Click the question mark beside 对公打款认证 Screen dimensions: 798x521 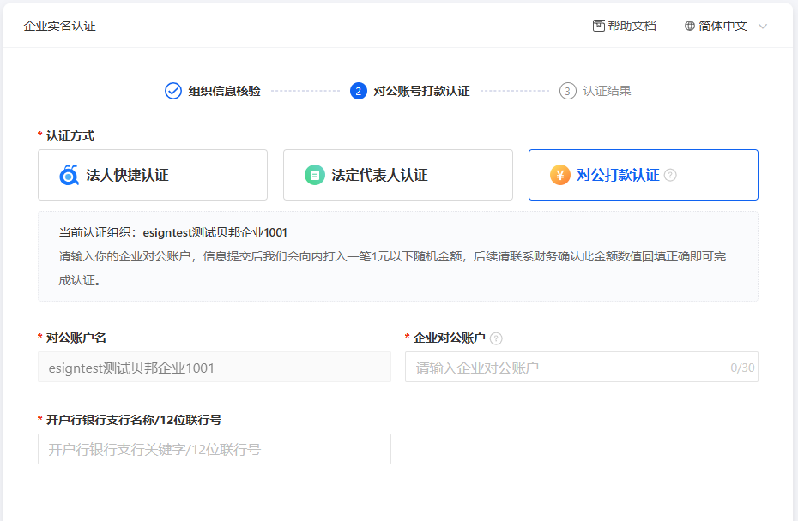tap(670, 175)
